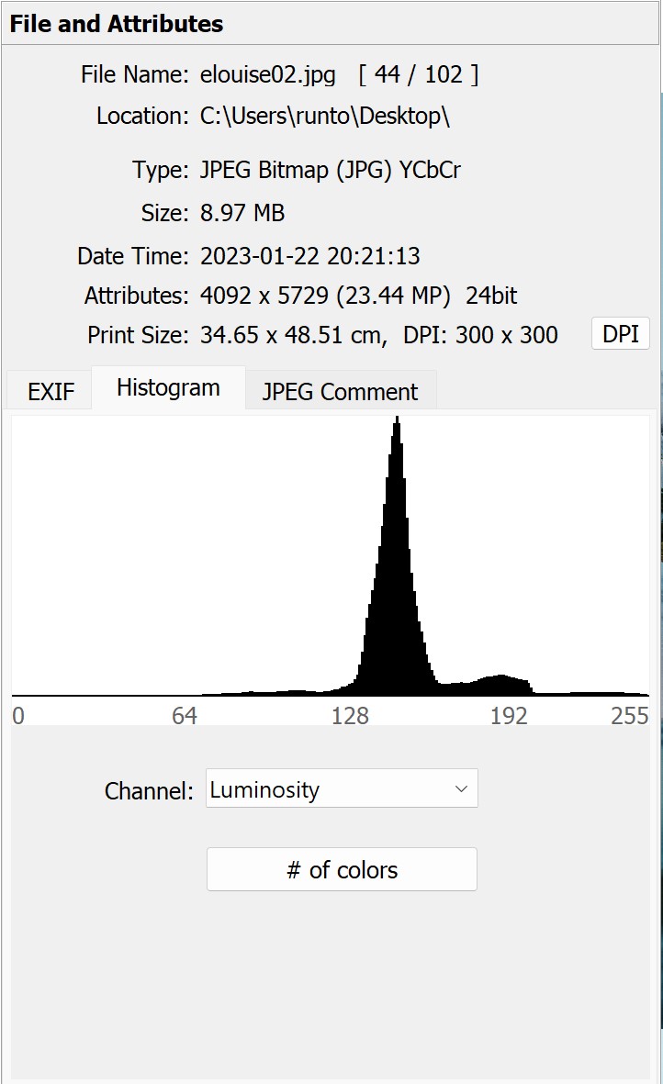The height and width of the screenshot is (1084, 663).
Task: Click the 8.97 MB size value
Action: point(242,213)
